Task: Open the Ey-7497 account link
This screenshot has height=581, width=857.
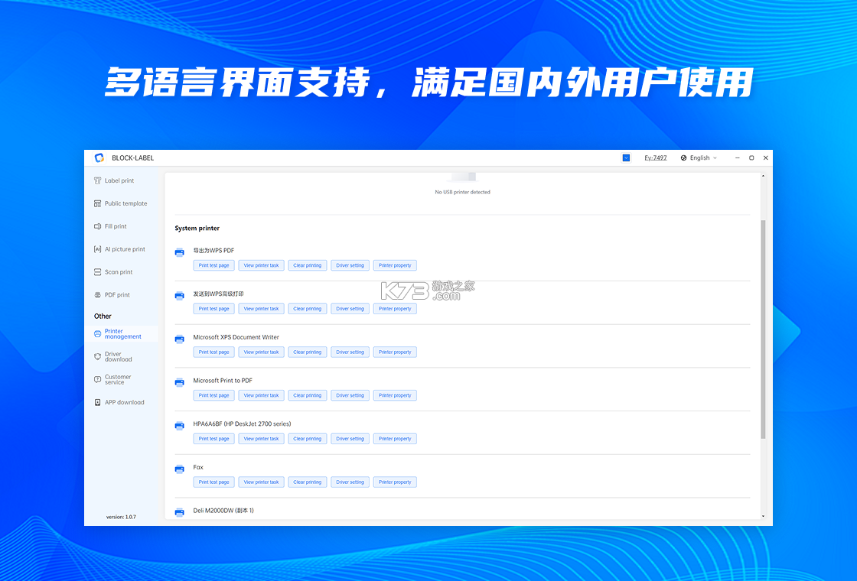Action: [x=655, y=157]
